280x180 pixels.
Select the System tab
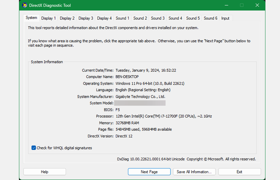(x=32, y=18)
